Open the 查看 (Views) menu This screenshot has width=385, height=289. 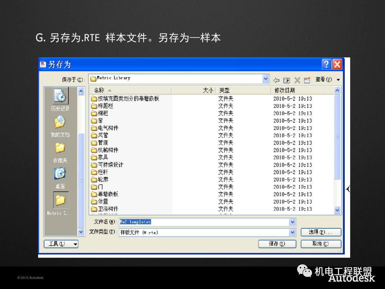(x=328, y=79)
